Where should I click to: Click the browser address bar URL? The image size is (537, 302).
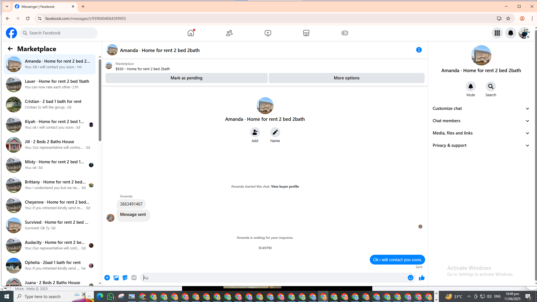click(x=86, y=18)
